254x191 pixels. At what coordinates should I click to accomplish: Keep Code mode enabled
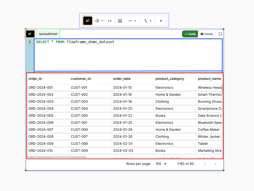coord(190,34)
